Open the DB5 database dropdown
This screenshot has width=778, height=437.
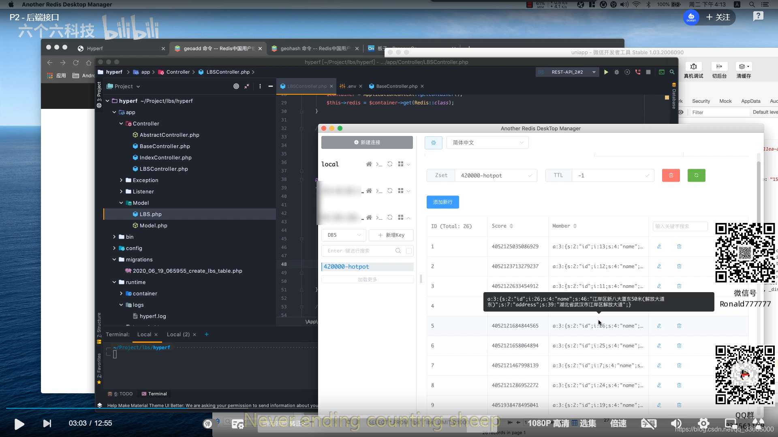(344, 235)
